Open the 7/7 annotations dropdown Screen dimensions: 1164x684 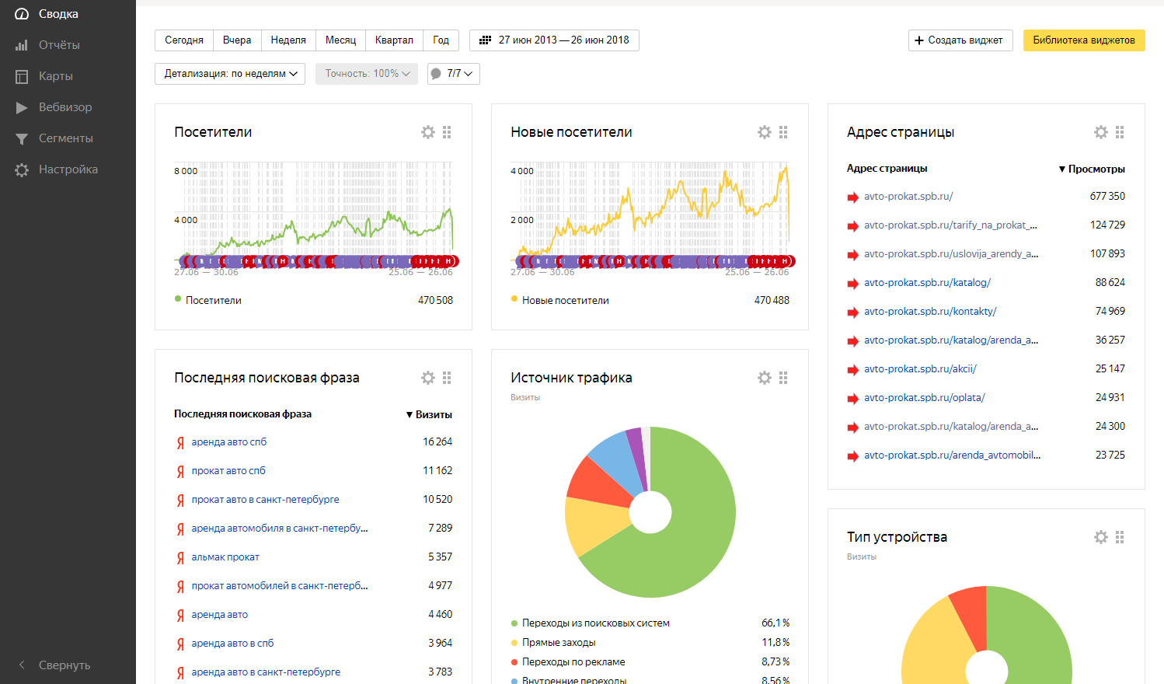(454, 74)
